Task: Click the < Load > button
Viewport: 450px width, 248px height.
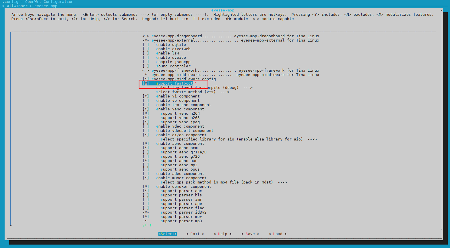Action: [278, 234]
